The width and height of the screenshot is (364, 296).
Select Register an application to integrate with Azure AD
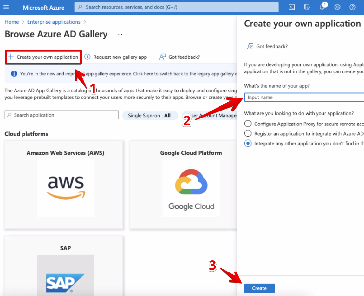[x=248, y=133]
